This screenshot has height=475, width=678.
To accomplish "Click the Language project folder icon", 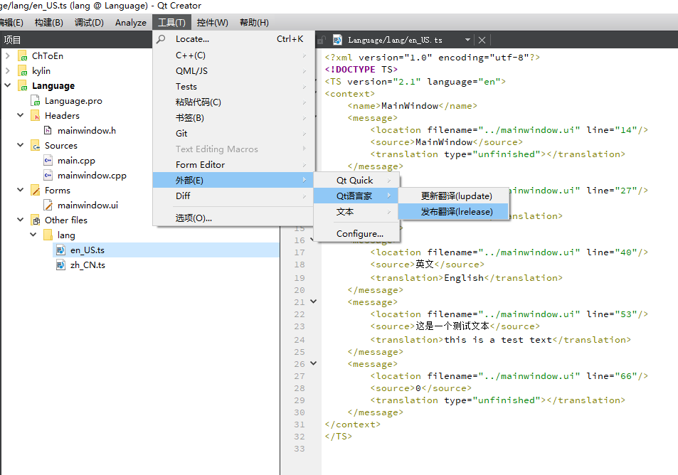I will click(23, 85).
